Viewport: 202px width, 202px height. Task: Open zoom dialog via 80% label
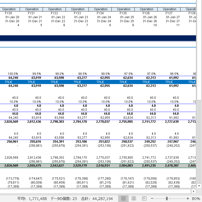(x=196, y=199)
